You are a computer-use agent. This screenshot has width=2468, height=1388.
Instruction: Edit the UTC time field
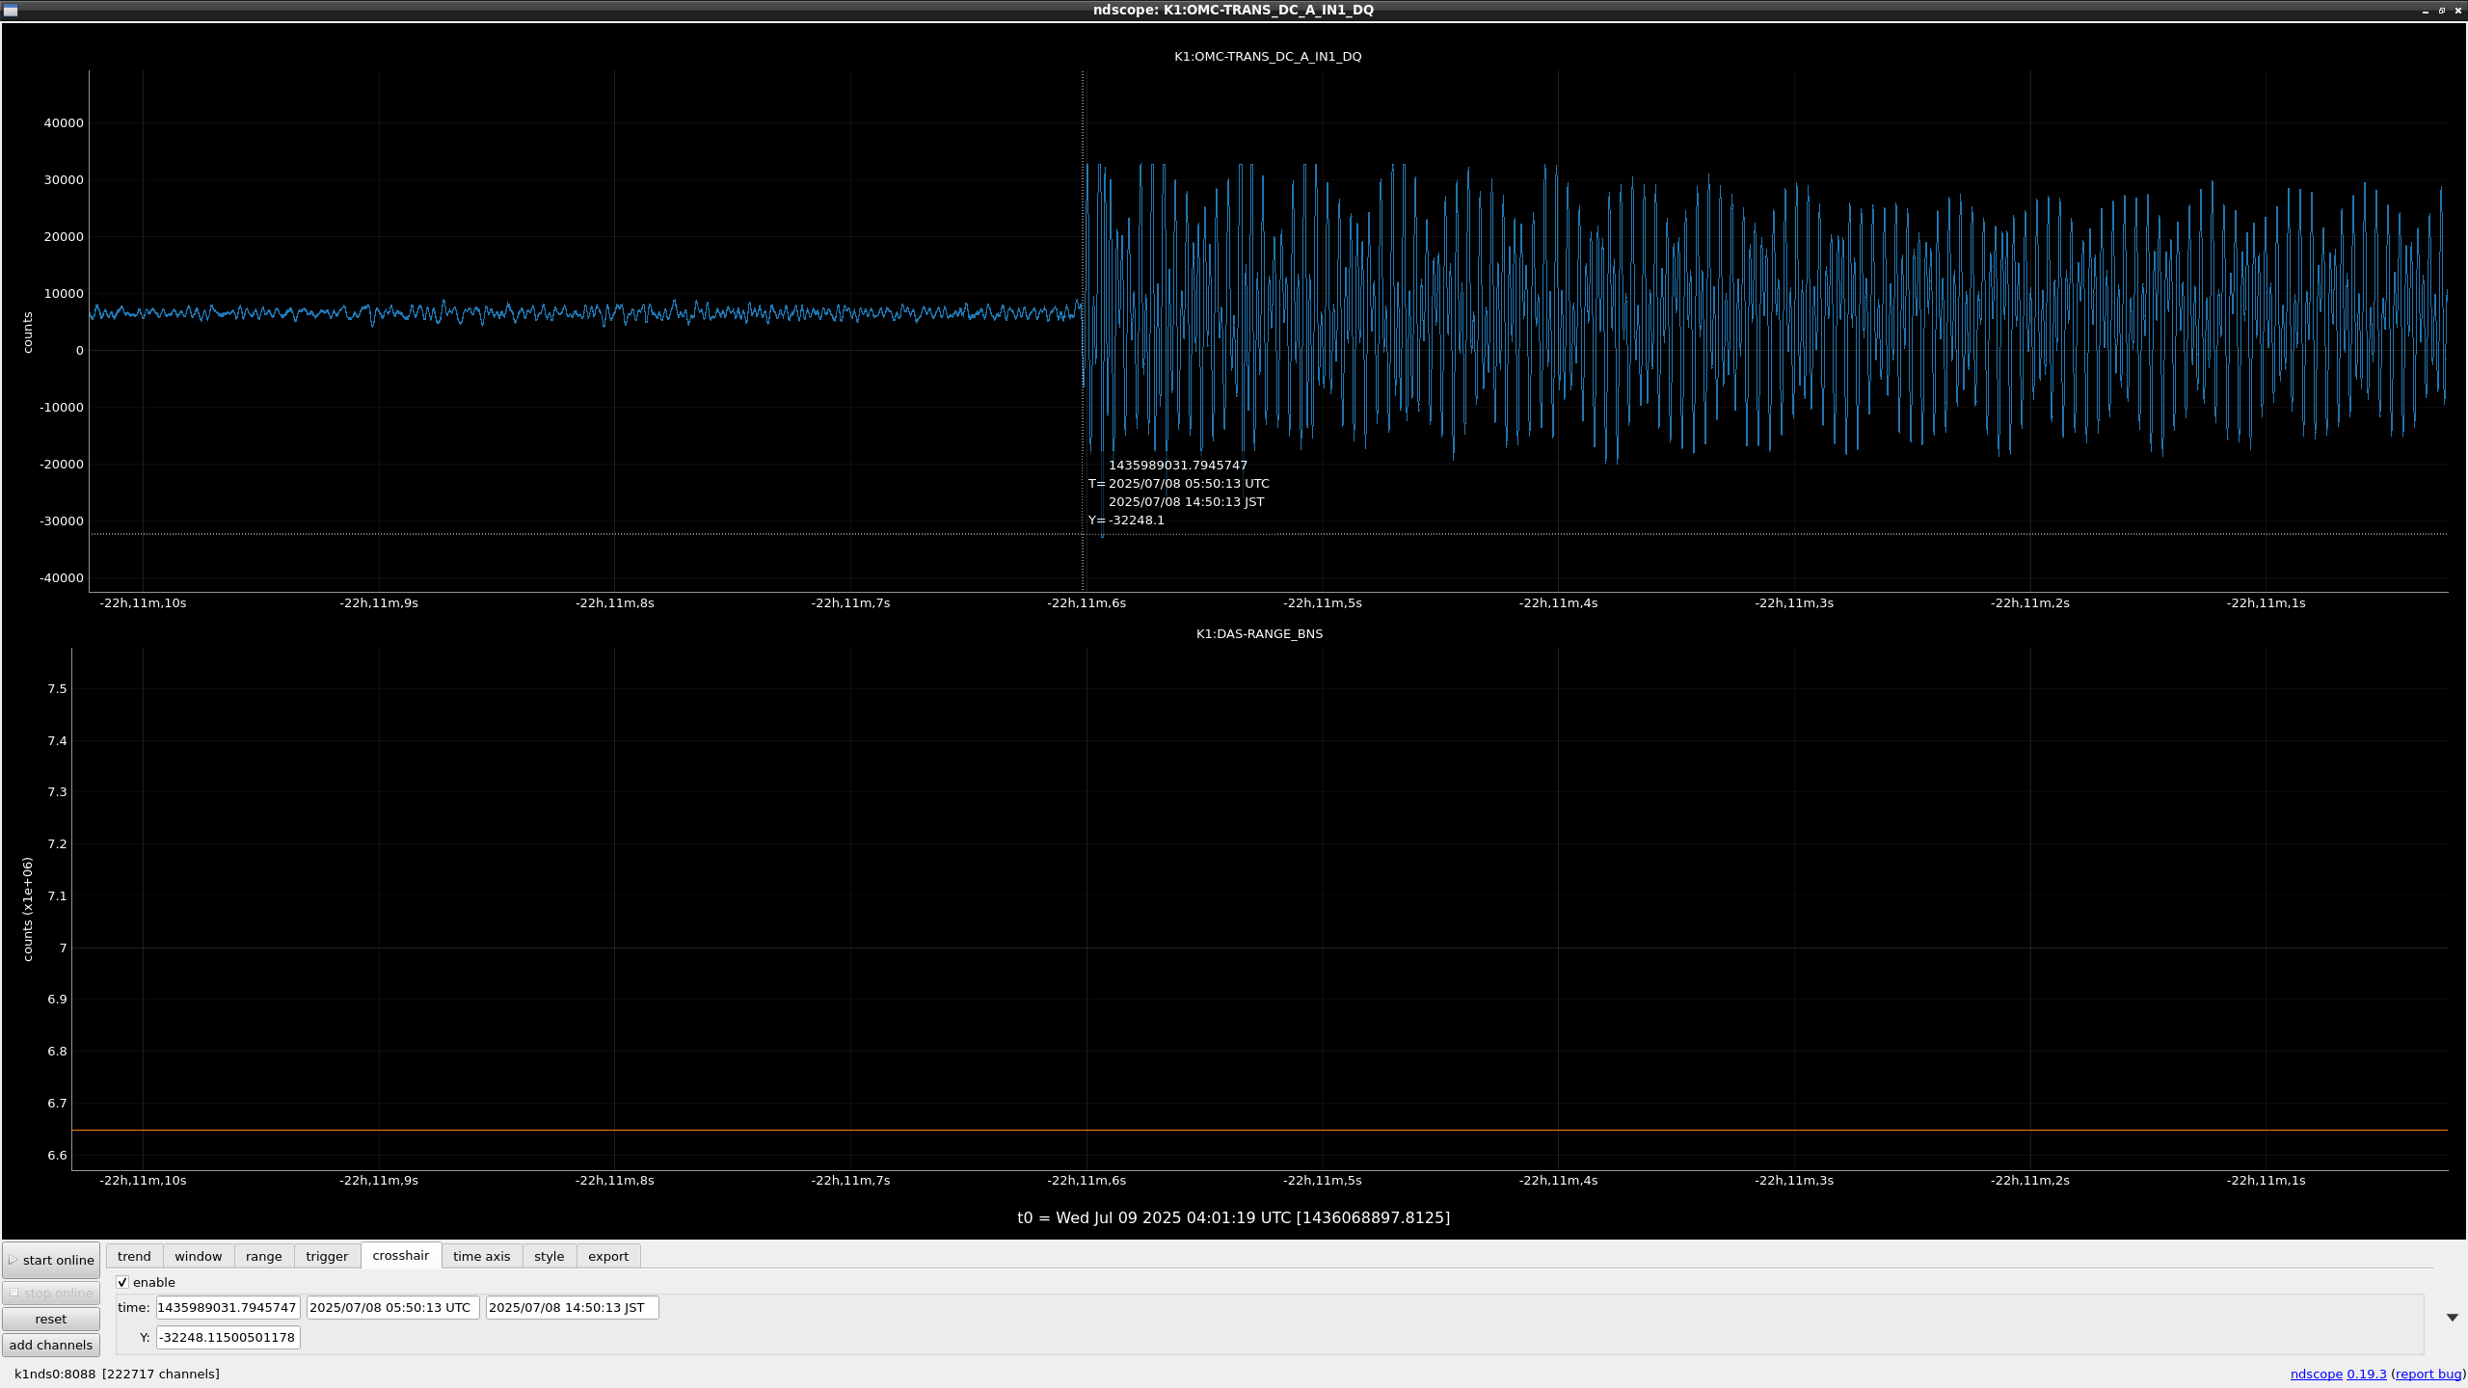392,1308
